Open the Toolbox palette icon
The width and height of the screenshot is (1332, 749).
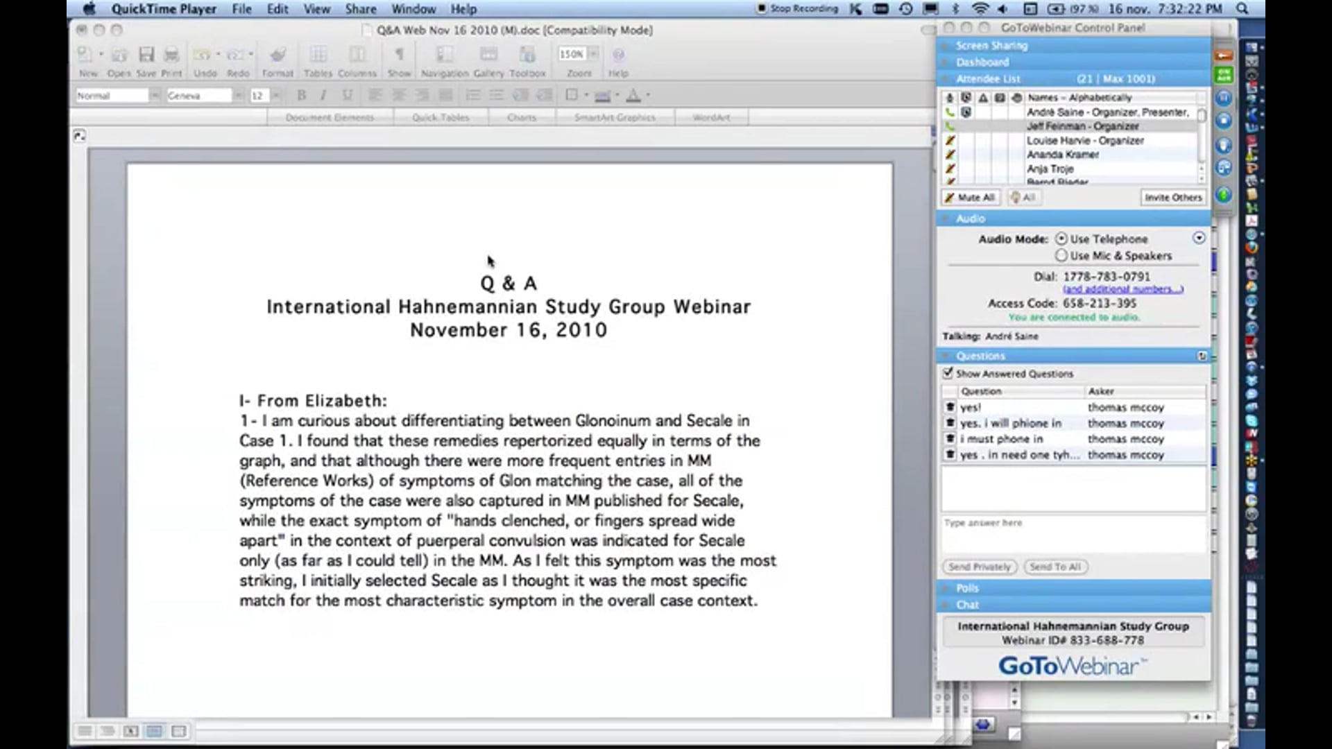[527, 55]
